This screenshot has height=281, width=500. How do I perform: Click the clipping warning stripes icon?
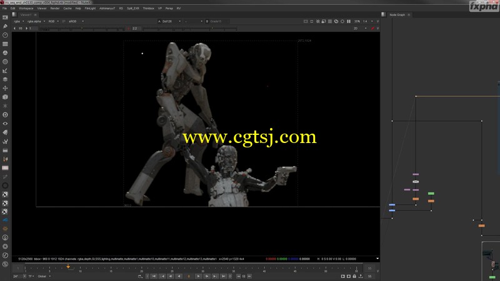coord(318,21)
